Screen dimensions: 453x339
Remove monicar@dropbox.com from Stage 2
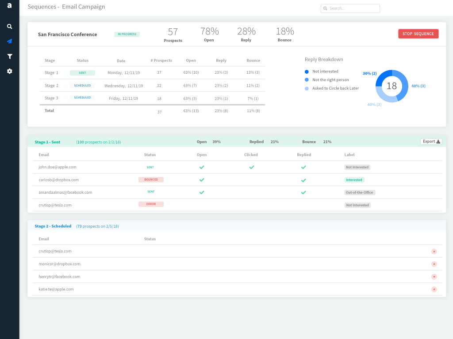434,264
